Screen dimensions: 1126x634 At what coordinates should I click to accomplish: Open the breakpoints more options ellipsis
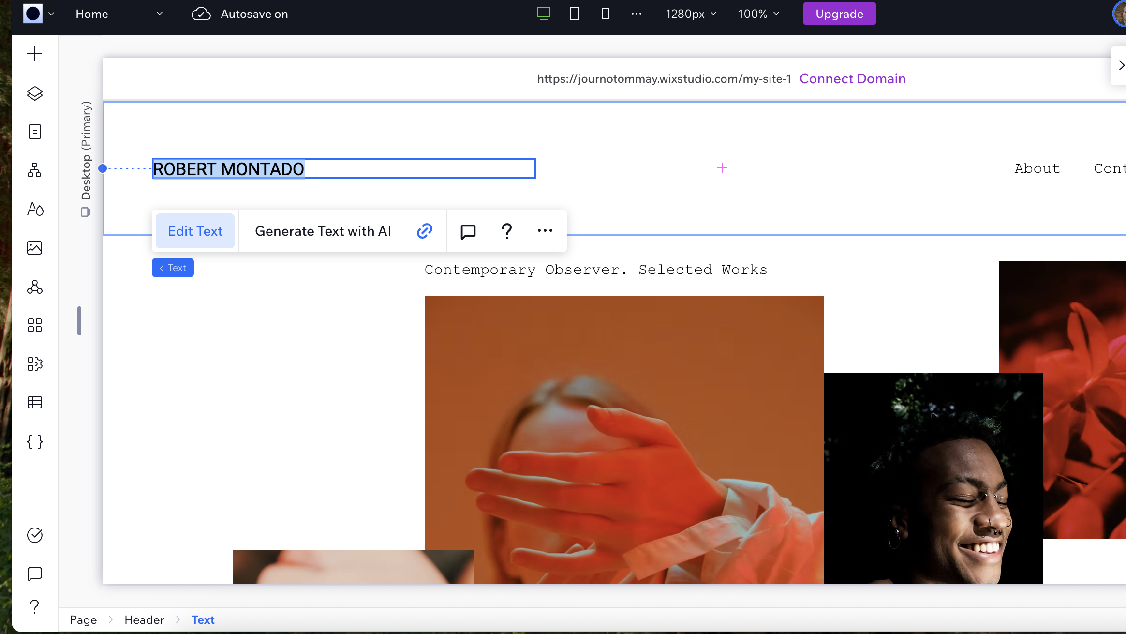coord(636,14)
